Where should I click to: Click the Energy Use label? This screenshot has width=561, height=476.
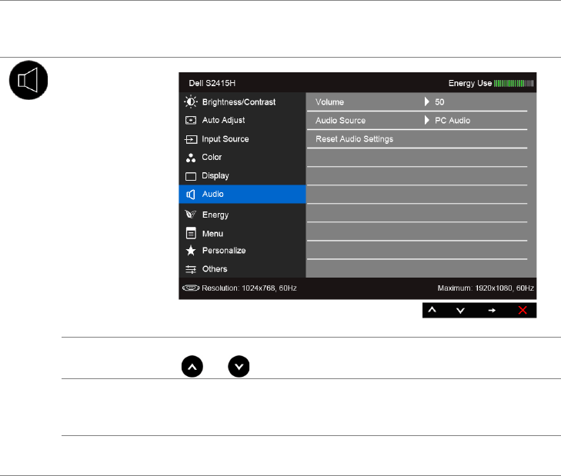[470, 83]
